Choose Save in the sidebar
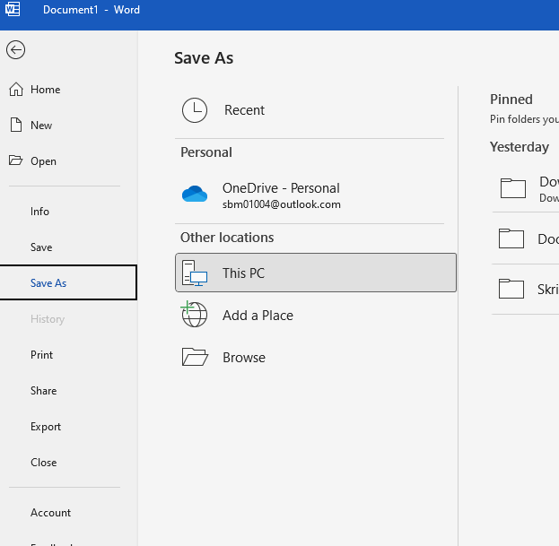559x546 pixels. pos(41,247)
